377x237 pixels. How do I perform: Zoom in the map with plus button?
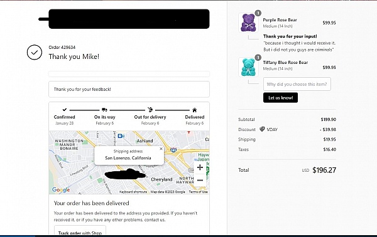pos(200,167)
